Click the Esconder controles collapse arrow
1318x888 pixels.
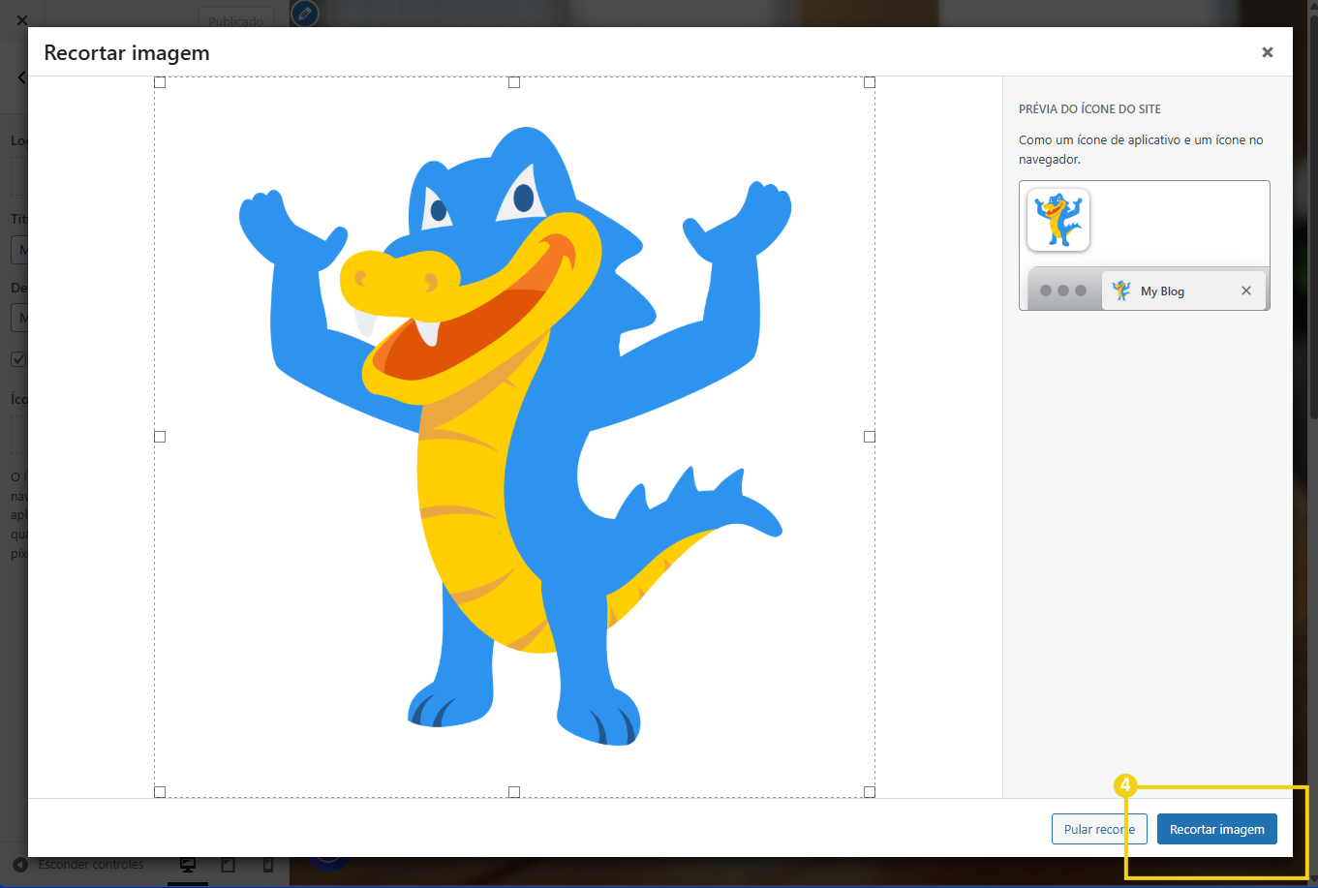click(x=20, y=865)
